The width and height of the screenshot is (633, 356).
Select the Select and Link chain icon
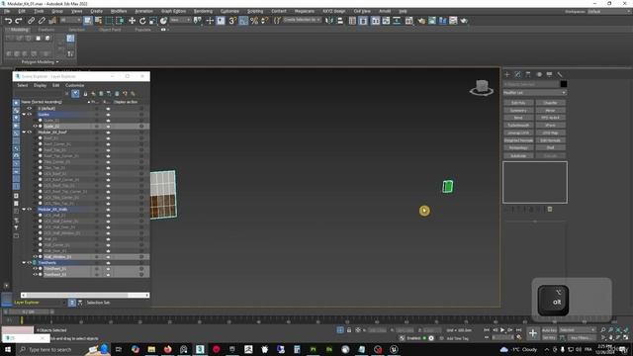(31, 21)
